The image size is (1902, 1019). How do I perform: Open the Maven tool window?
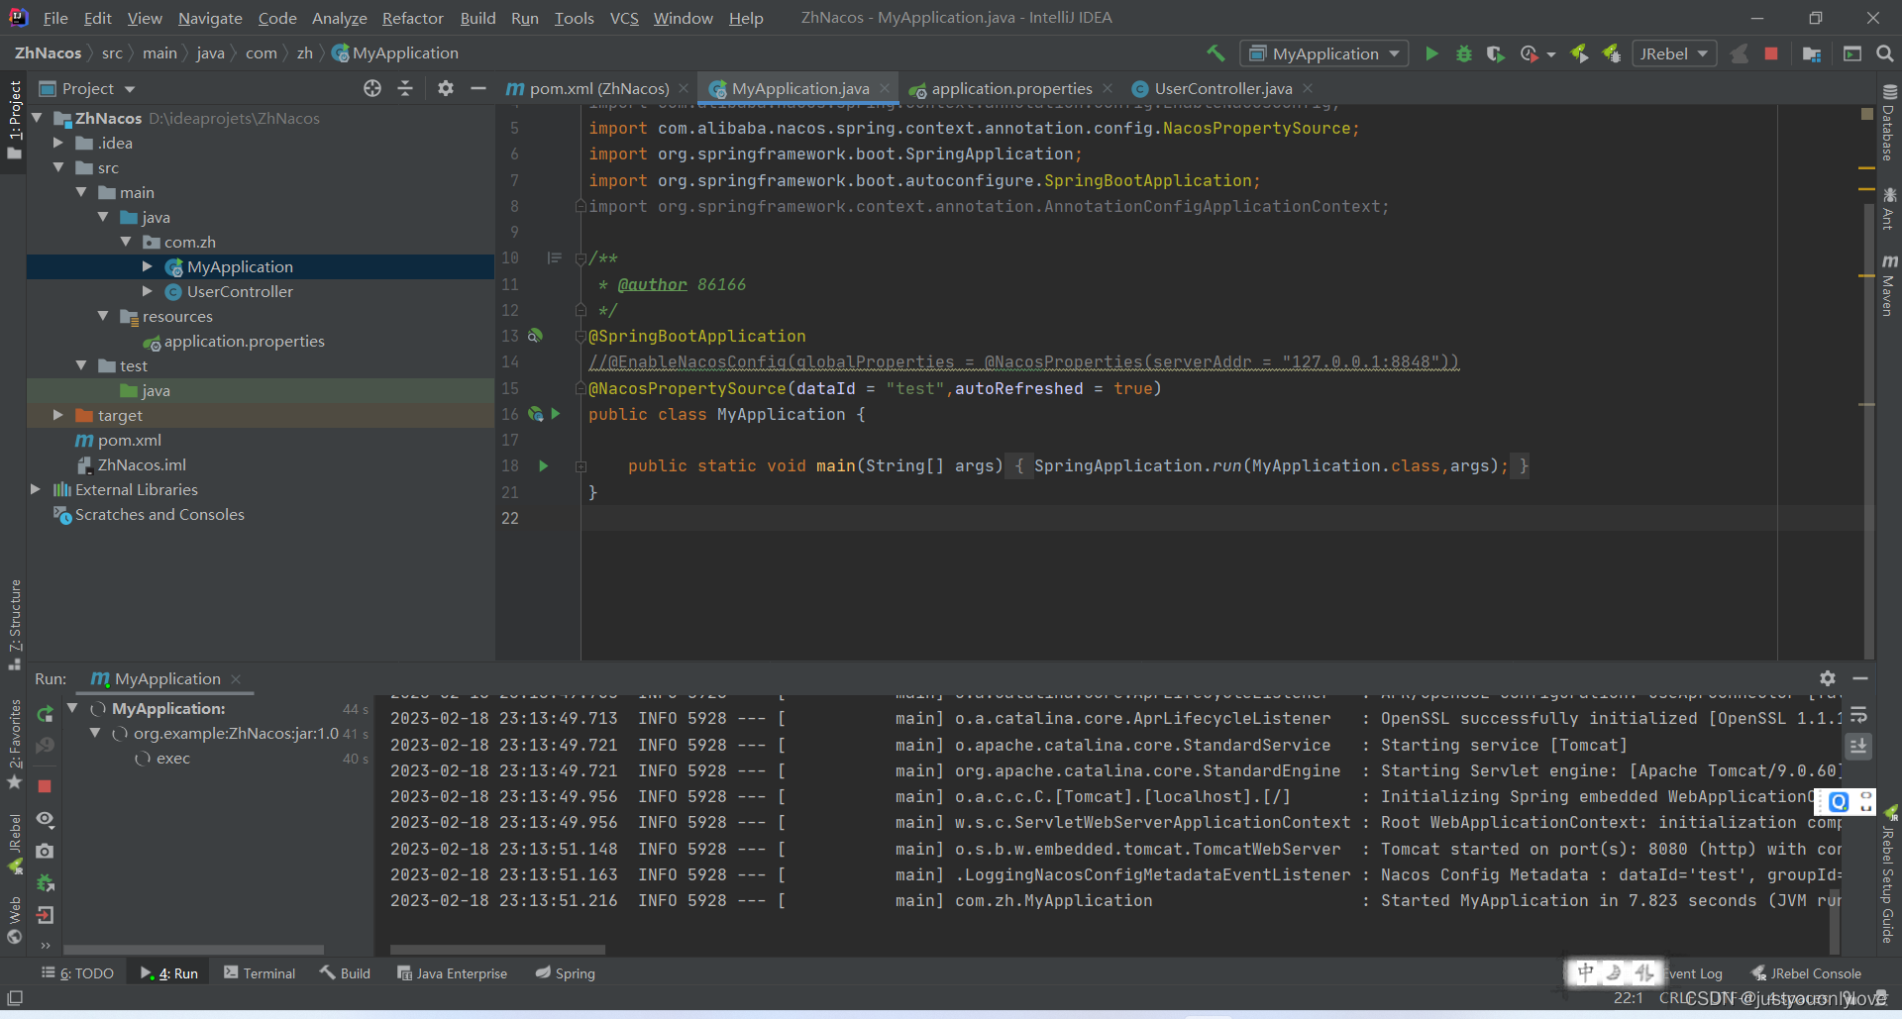(x=1889, y=285)
